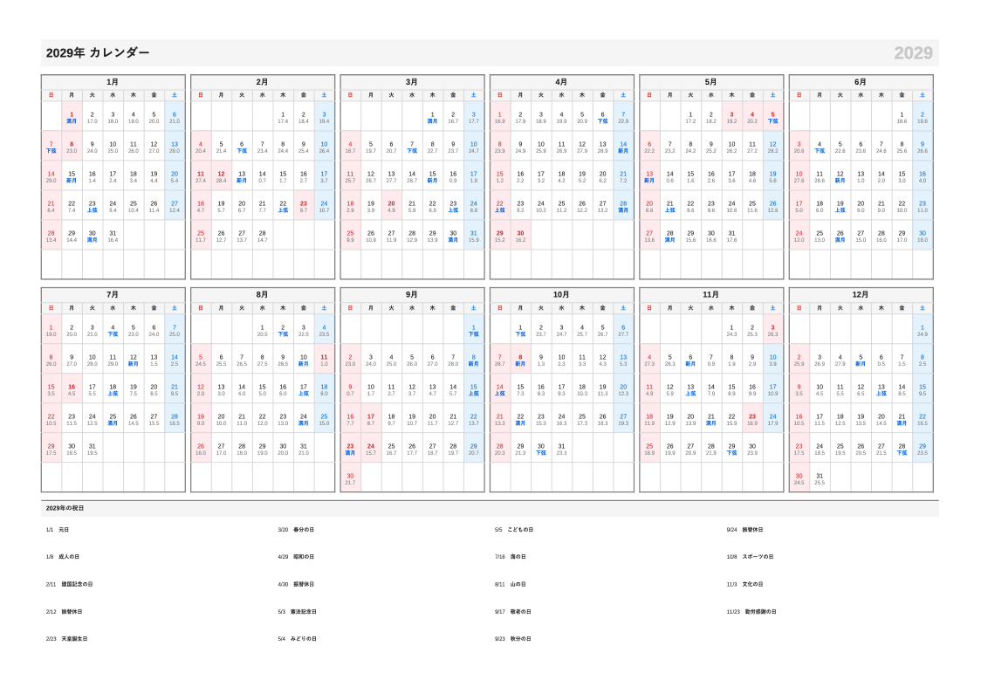Click the 8/11 山の日 holiday entry
Viewport: 981px width, 694px height.
pyautogui.click(x=510, y=584)
